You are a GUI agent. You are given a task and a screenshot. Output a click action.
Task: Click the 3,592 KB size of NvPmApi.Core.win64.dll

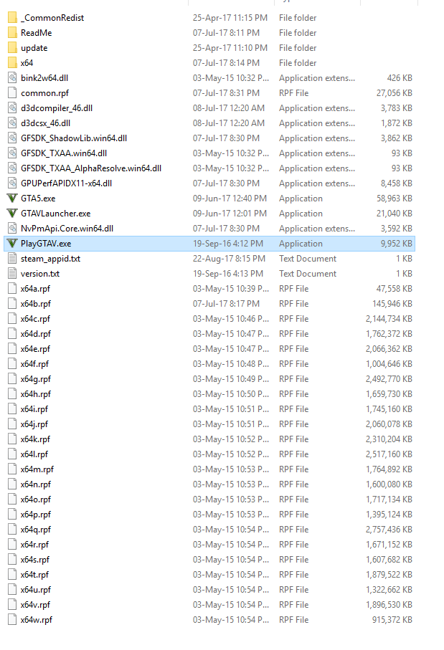click(x=397, y=229)
